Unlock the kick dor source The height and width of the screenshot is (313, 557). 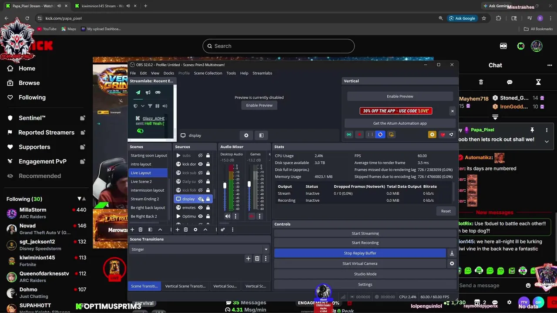click(208, 164)
